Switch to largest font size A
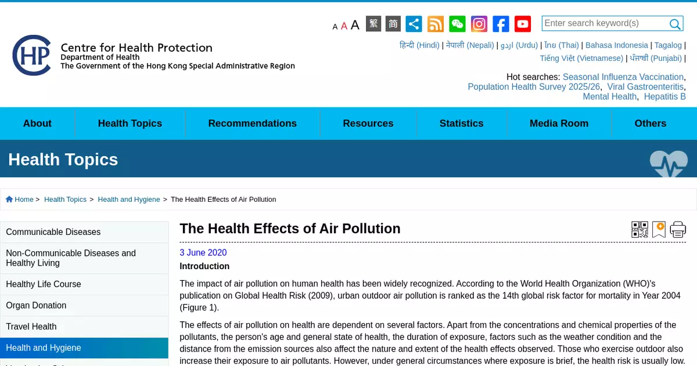 [355, 24]
